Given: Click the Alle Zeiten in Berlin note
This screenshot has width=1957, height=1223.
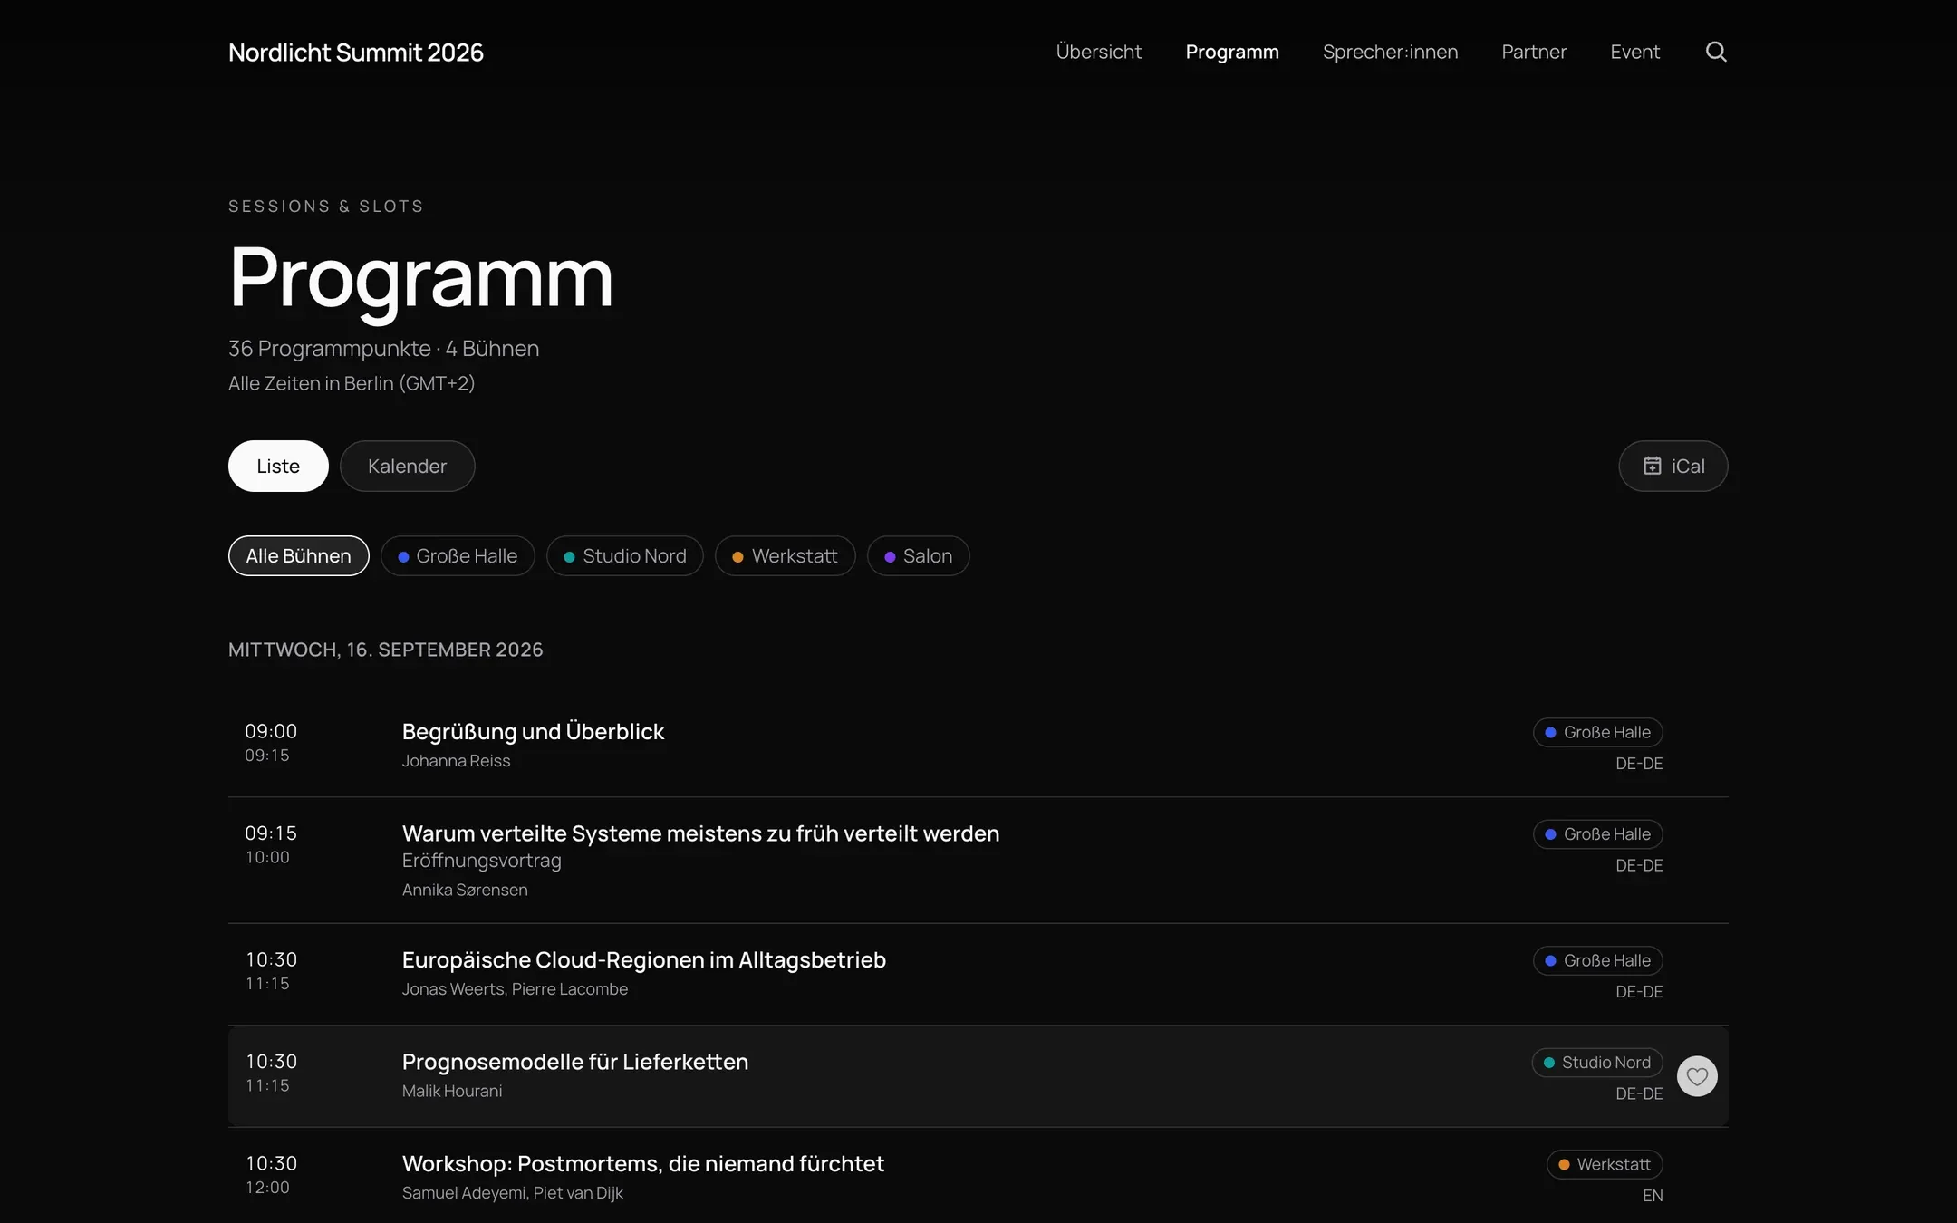Looking at the screenshot, I should [x=352, y=383].
